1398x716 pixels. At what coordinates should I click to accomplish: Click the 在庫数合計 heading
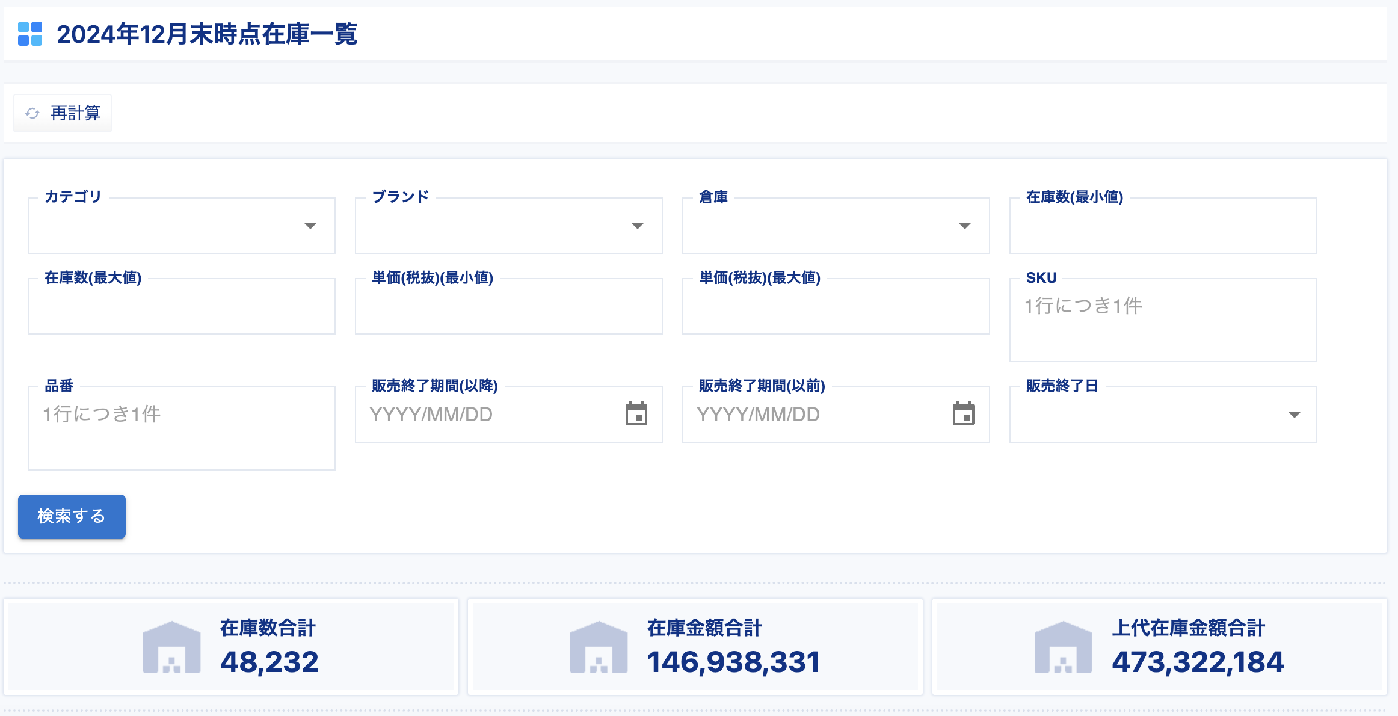(268, 628)
